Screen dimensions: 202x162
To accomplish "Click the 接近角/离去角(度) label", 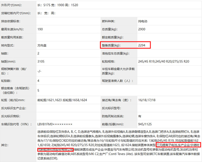I will [117, 100].
